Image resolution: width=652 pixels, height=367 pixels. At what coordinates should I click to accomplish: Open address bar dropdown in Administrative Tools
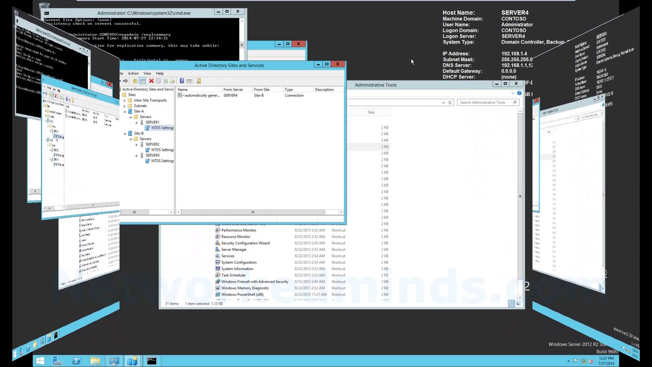[443, 103]
